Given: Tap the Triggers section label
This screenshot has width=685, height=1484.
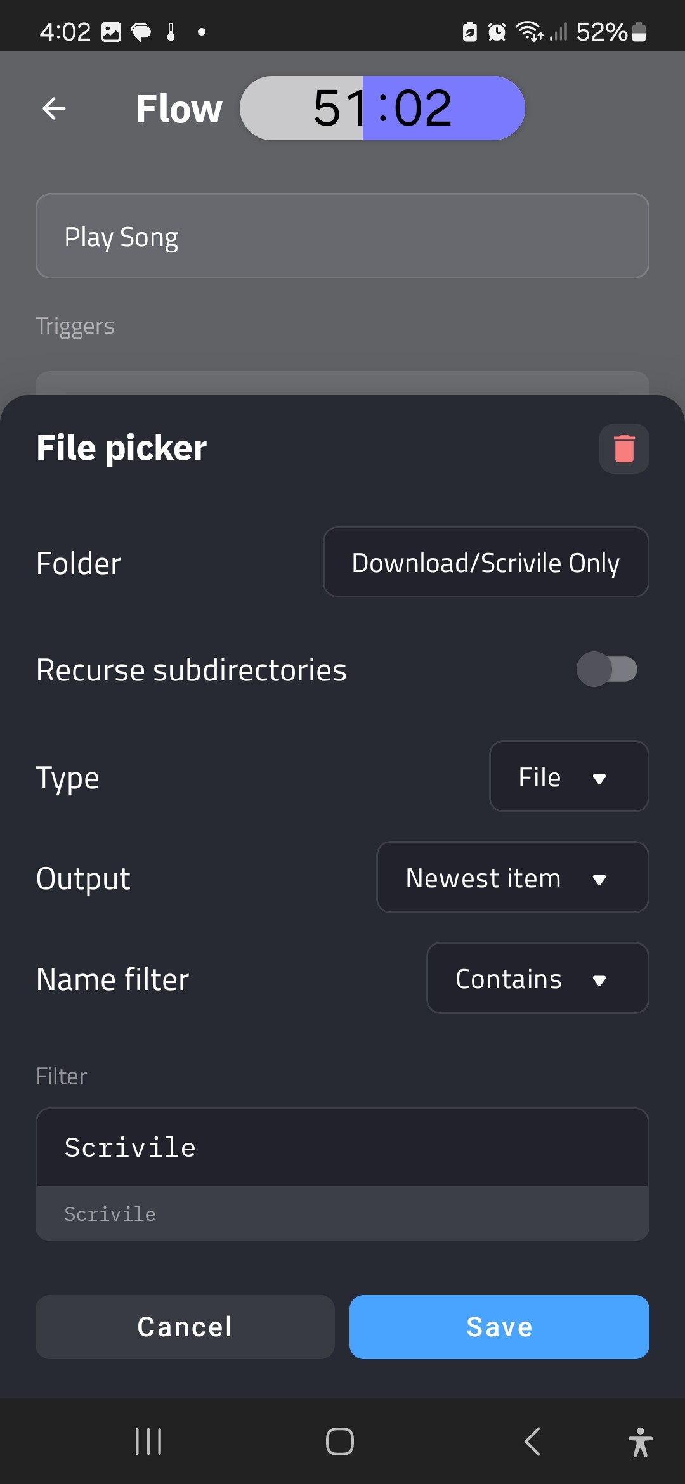Looking at the screenshot, I should pos(75,326).
